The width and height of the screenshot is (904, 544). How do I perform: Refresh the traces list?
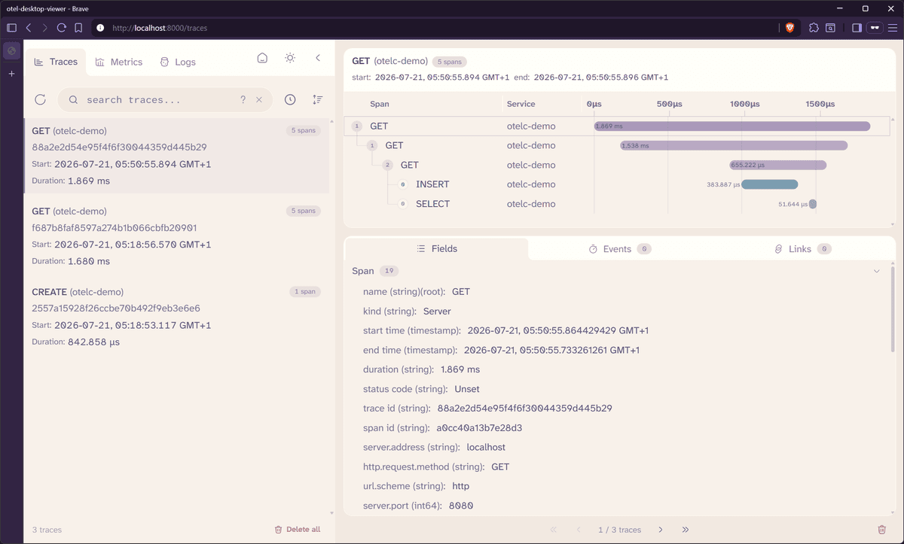[41, 99]
